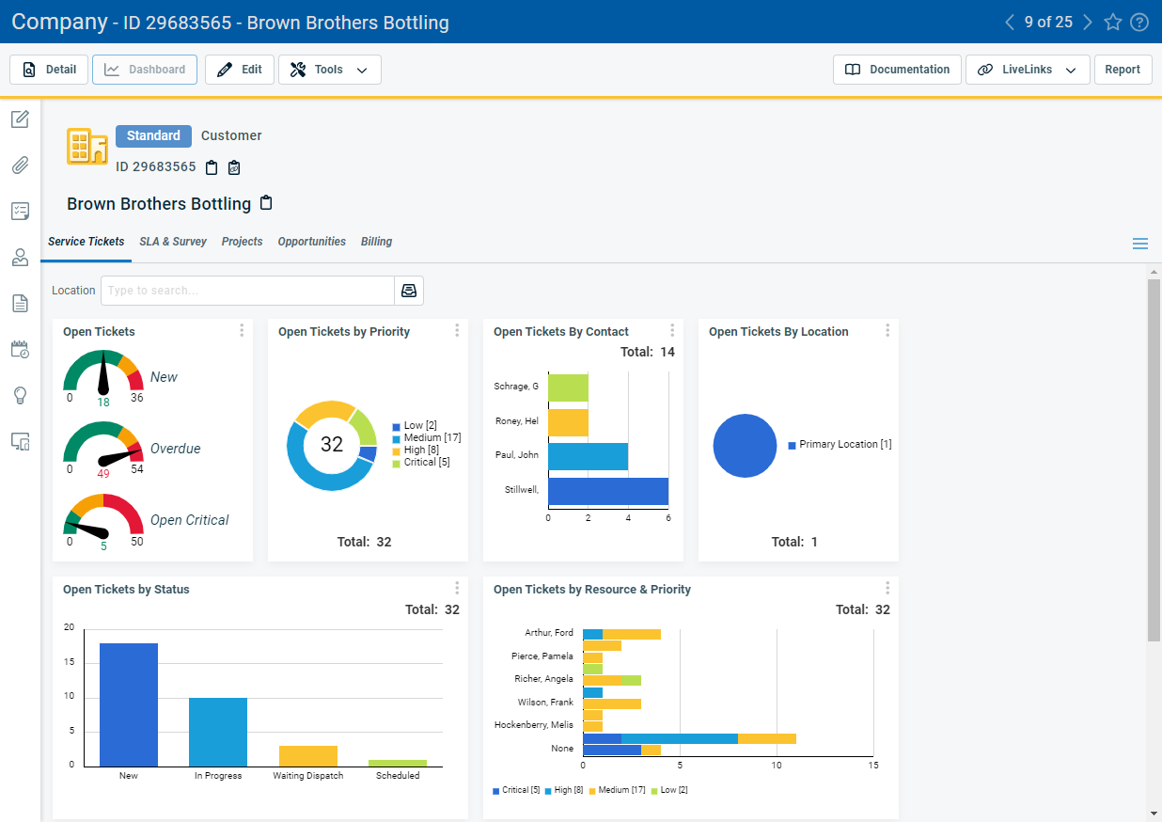Open the Opportunities tab
1162x822 pixels.
(x=312, y=242)
